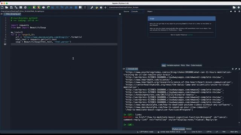Open the tutorial link in the Help pane
This screenshot has width=241, height=135.
(190, 35)
